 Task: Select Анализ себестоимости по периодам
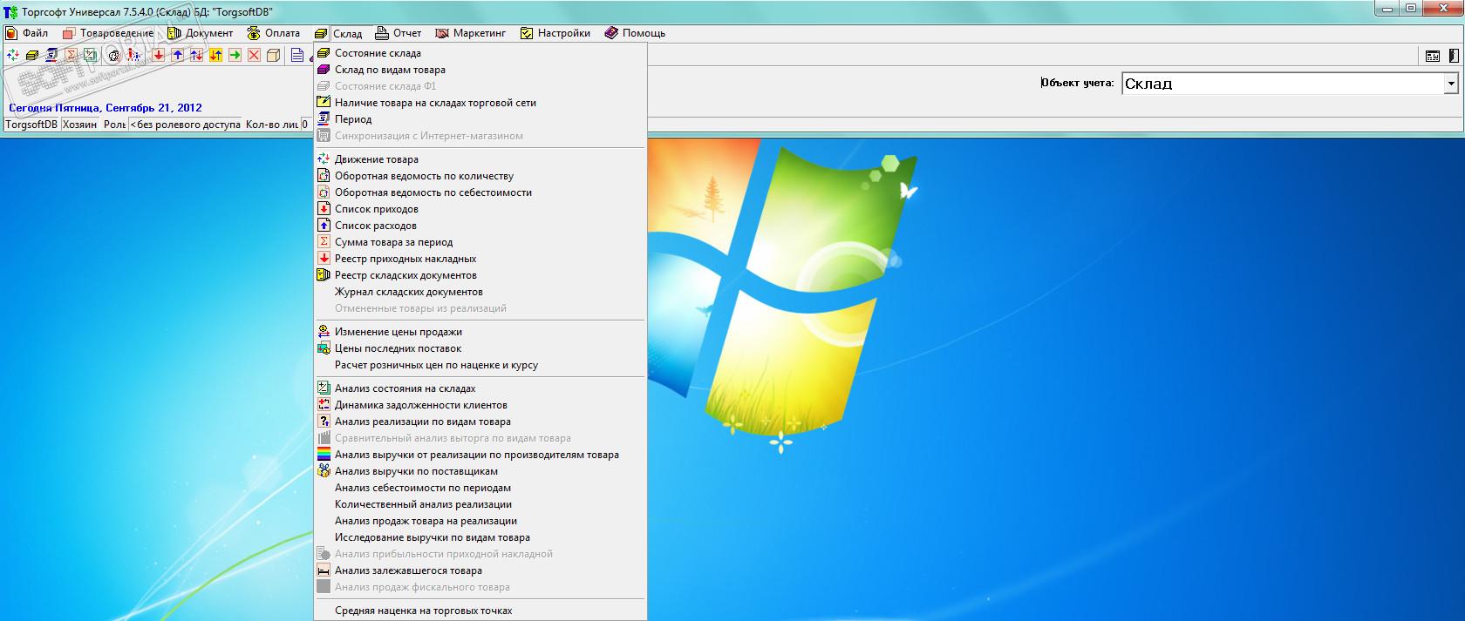(480, 488)
